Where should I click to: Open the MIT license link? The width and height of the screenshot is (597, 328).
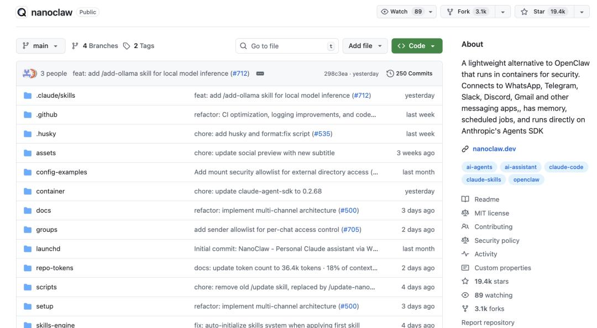(491, 213)
